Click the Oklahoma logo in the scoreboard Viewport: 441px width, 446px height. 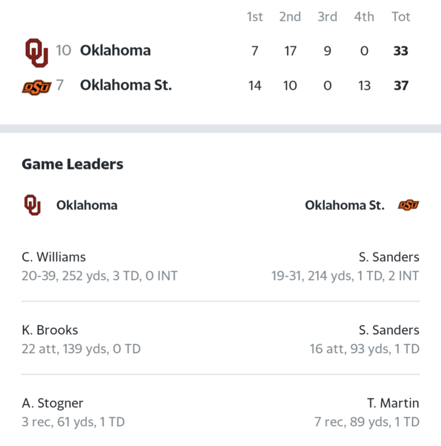point(37,53)
